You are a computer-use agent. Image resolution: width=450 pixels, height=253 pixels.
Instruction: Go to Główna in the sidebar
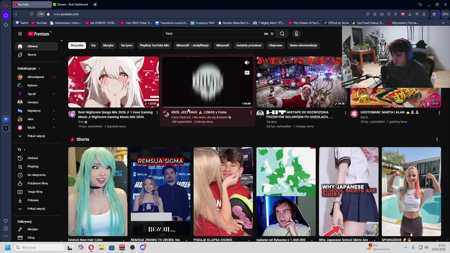pyautogui.click(x=36, y=46)
